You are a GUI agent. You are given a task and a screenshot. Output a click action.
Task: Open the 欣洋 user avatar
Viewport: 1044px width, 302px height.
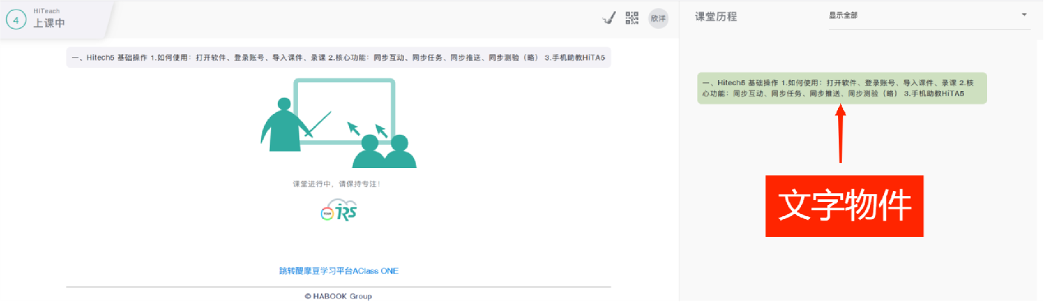tap(658, 19)
